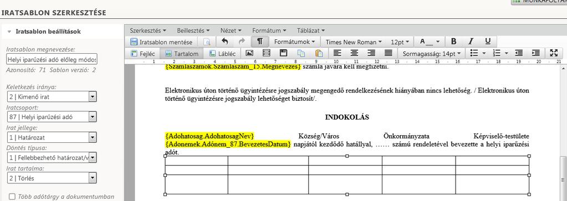Click the vertical scrollbar thumb
This screenshot has height=201, width=567.
pyautogui.click(x=563, y=179)
